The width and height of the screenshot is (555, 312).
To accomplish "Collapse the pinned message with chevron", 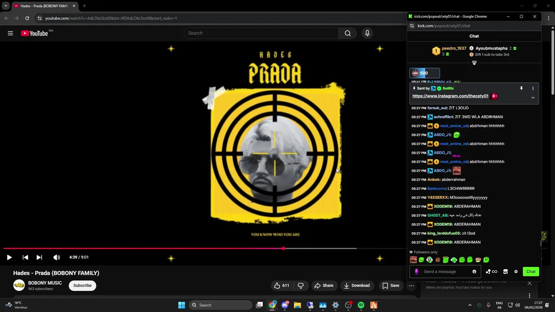I will (x=533, y=97).
